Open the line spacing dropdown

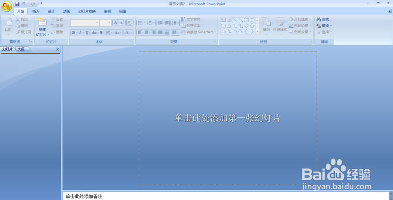175,23
